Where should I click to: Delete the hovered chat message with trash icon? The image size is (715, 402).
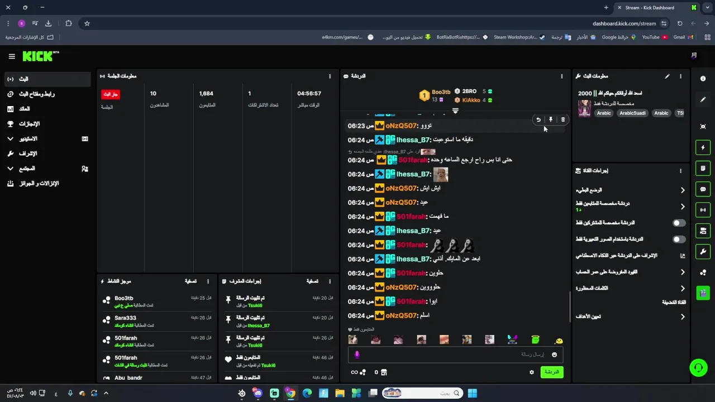coord(563,119)
